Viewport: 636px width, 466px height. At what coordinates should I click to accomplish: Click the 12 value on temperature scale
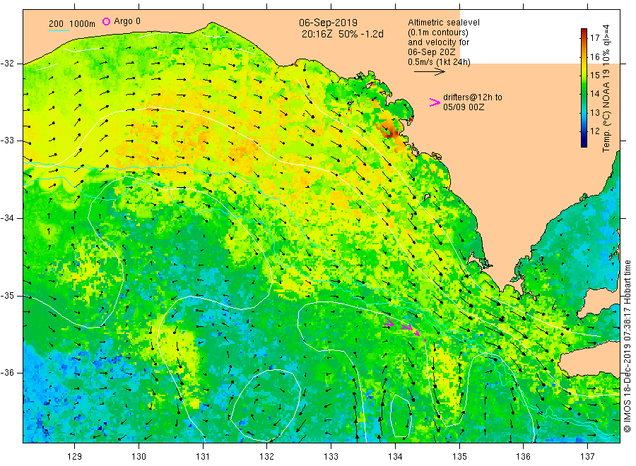pos(594,131)
